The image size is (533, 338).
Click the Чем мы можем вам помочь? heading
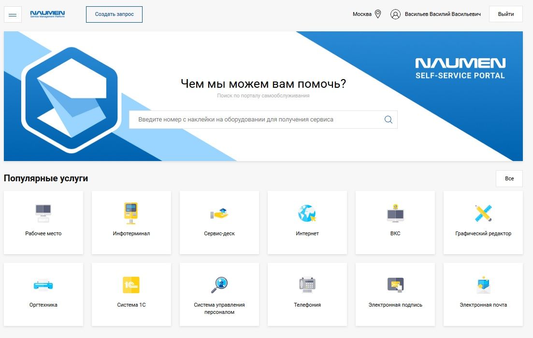click(x=263, y=83)
